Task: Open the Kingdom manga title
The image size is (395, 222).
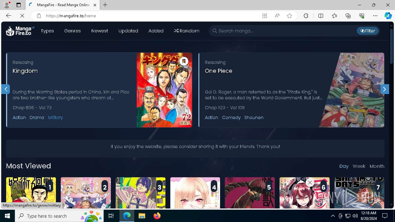Action: coord(25,71)
